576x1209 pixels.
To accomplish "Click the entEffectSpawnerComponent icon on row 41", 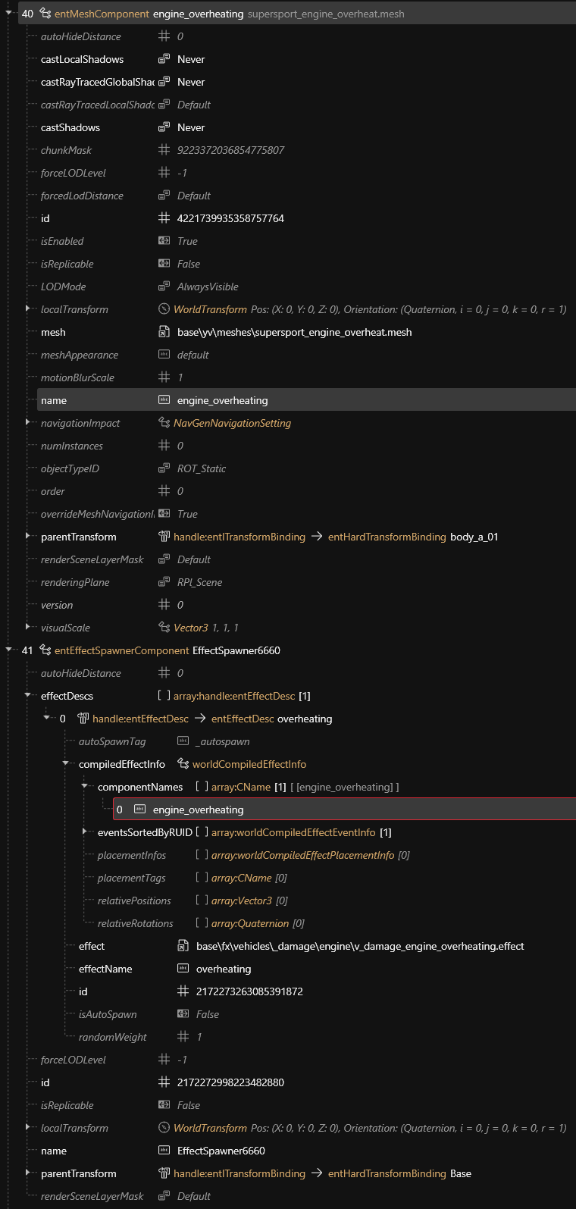I will click(x=45, y=650).
